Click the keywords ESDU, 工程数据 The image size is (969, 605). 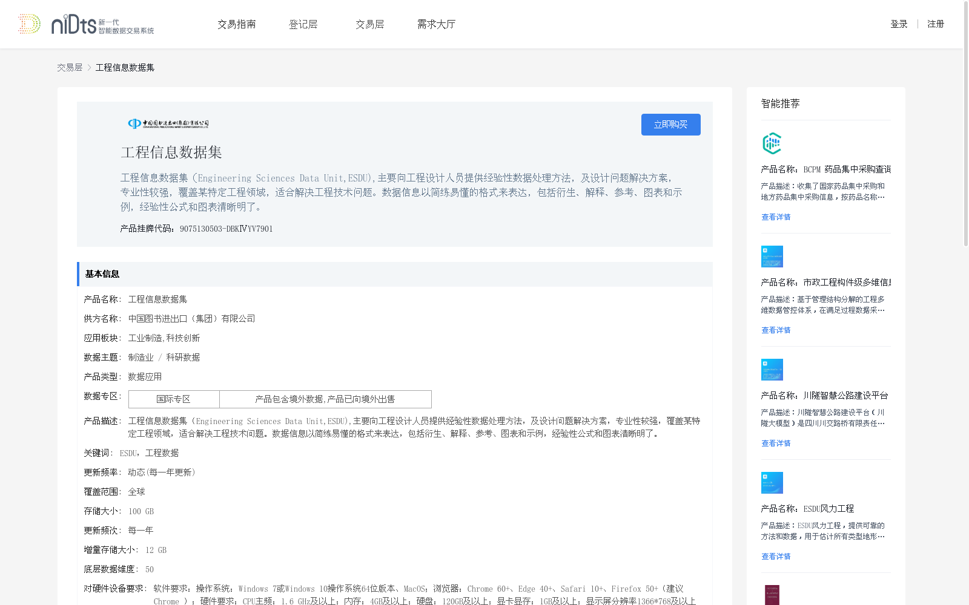(x=149, y=453)
